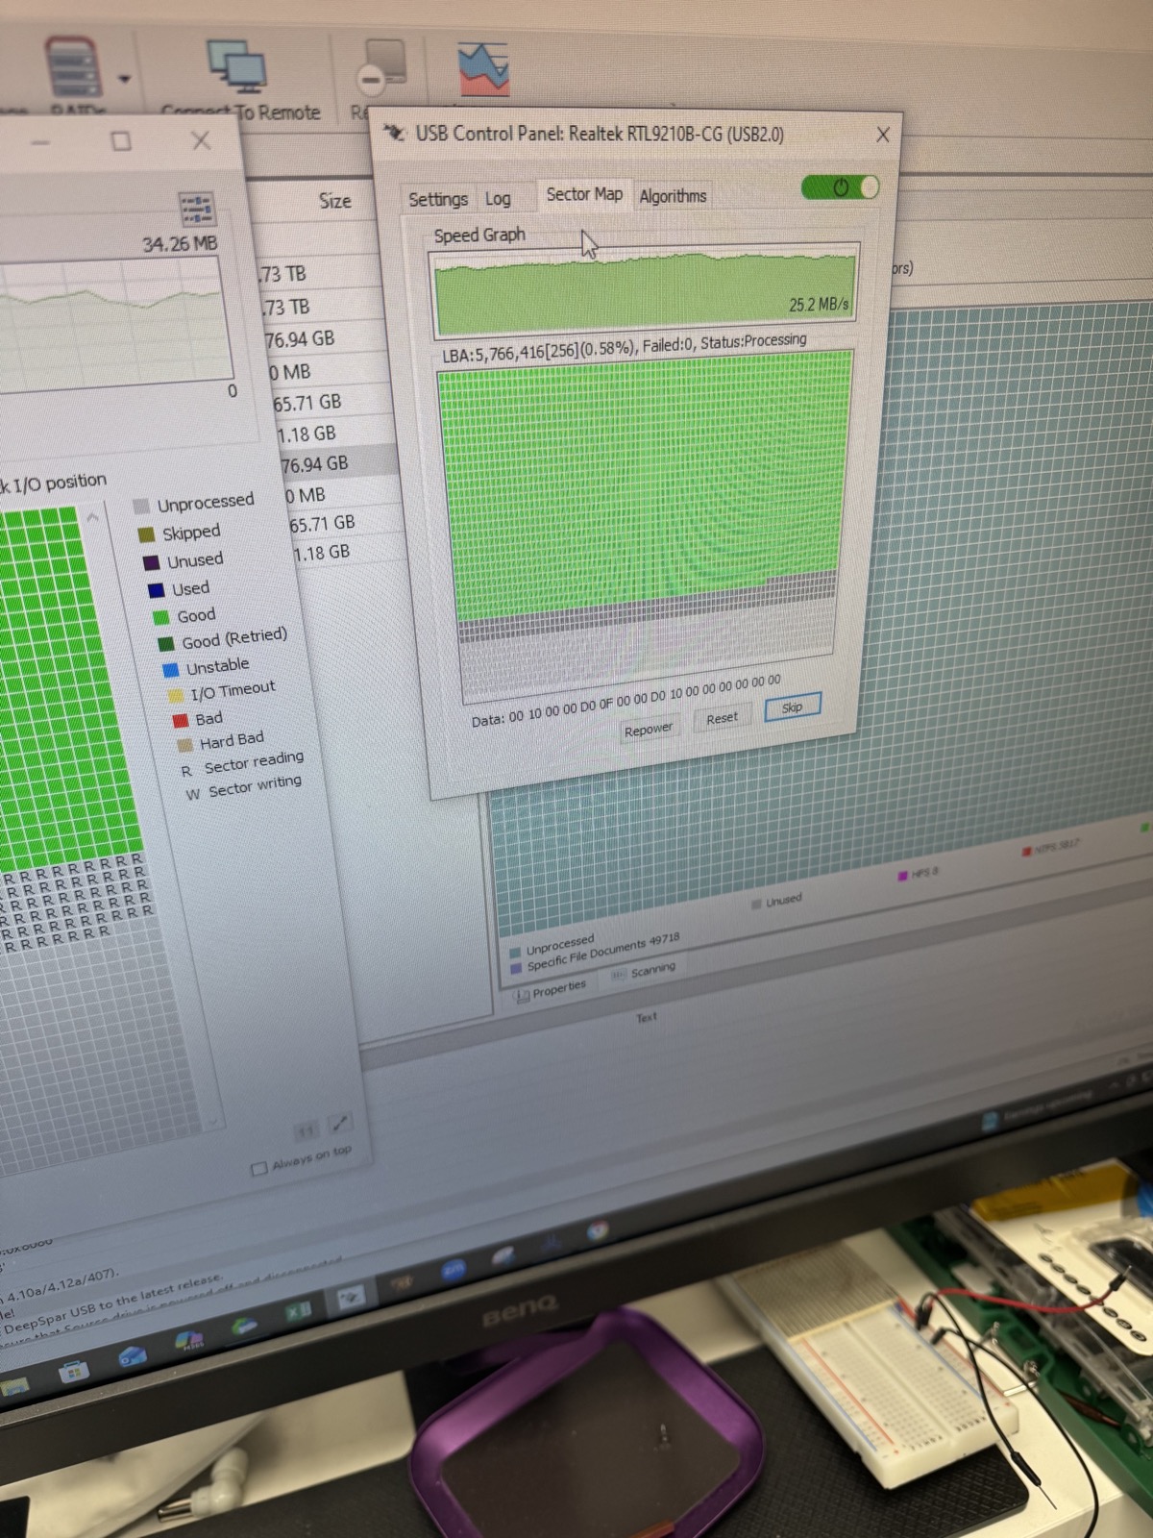The image size is (1153, 1538).
Task: Click the LBA status line text
Action: 625,347
